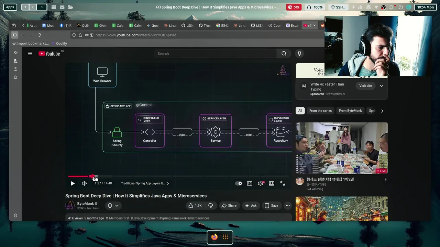Open the video player settings gear
This screenshot has width=440, height=247.
click(261, 184)
